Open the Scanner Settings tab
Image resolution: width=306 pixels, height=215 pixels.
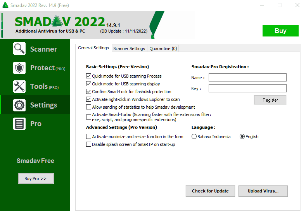tap(129, 49)
